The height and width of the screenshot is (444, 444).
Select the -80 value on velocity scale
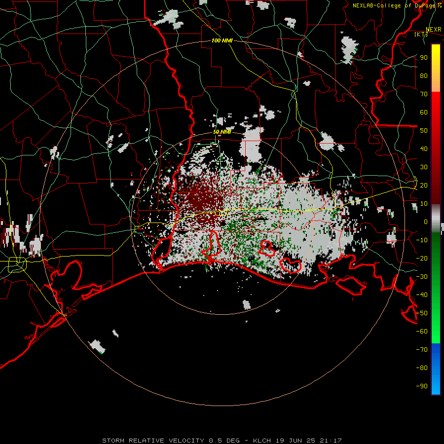click(x=422, y=368)
